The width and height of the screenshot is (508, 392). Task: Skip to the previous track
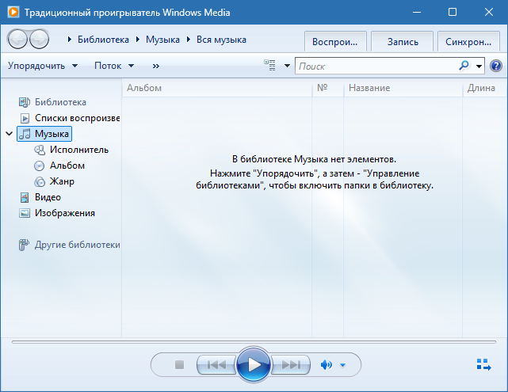(x=216, y=365)
